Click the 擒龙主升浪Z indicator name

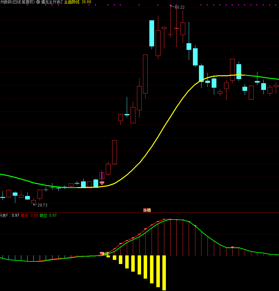pyautogui.click(x=52, y=2)
